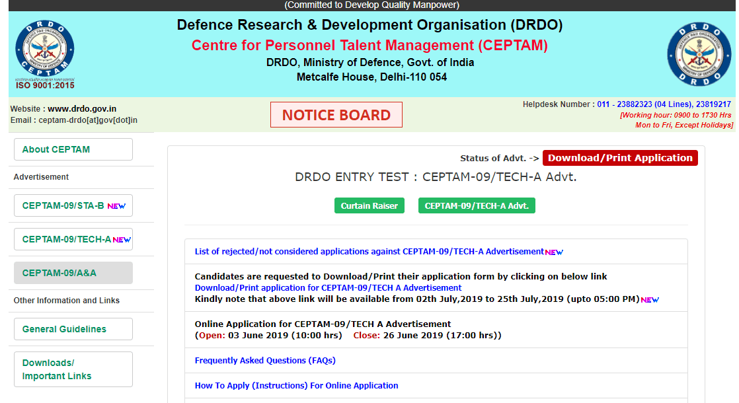The width and height of the screenshot is (739, 403).
Task: Click NEW badge beside rejected applications link
Action: tap(554, 252)
